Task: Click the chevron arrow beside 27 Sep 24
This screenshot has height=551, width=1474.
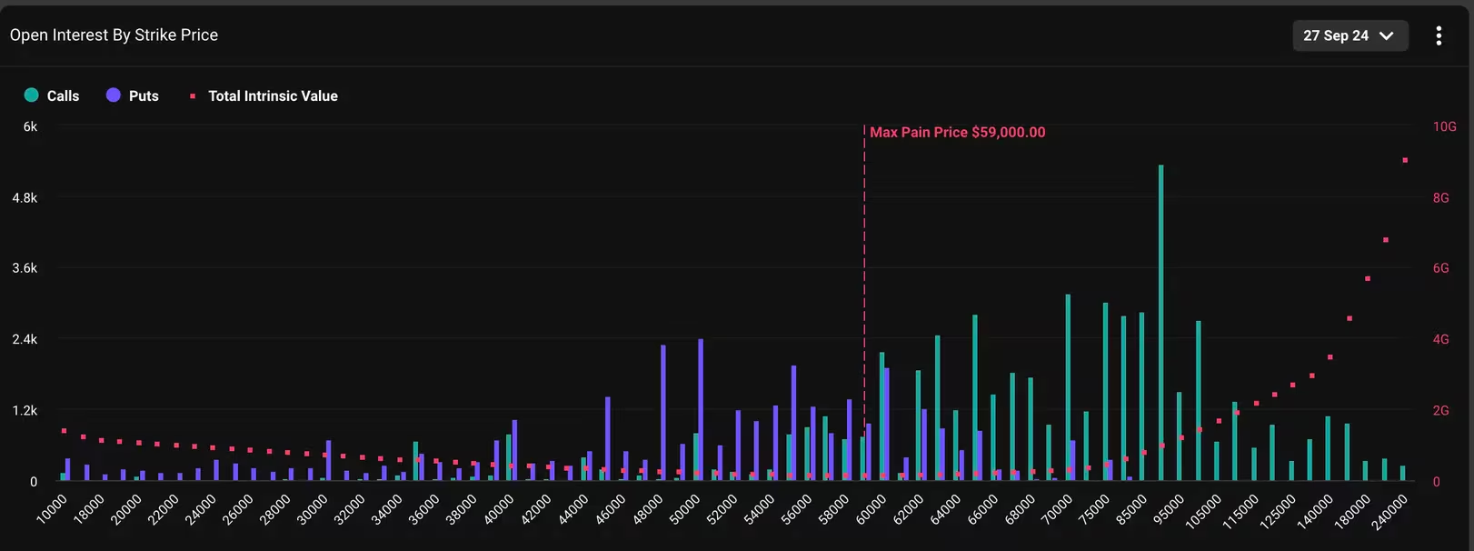Action: (1387, 35)
